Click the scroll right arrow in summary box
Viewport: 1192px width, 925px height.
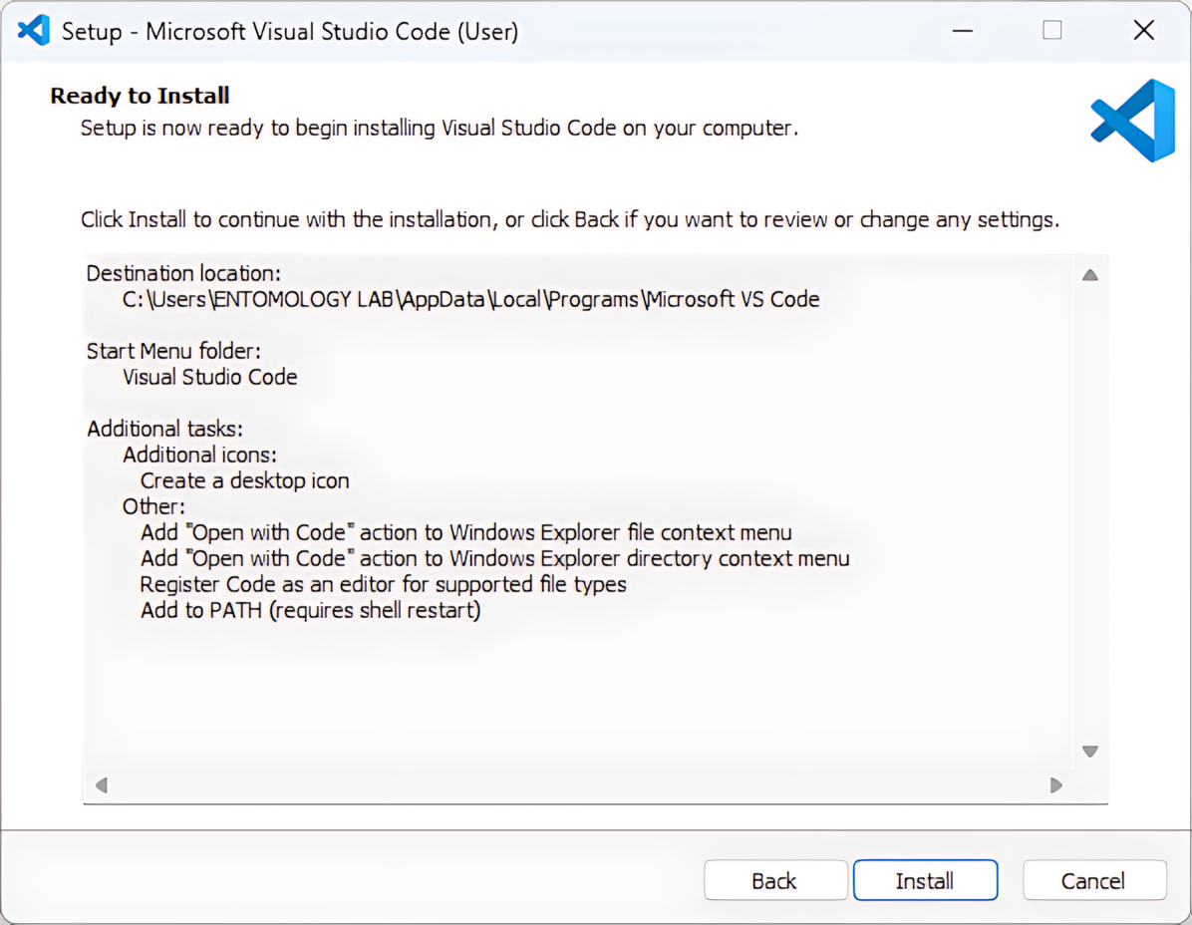(1056, 785)
